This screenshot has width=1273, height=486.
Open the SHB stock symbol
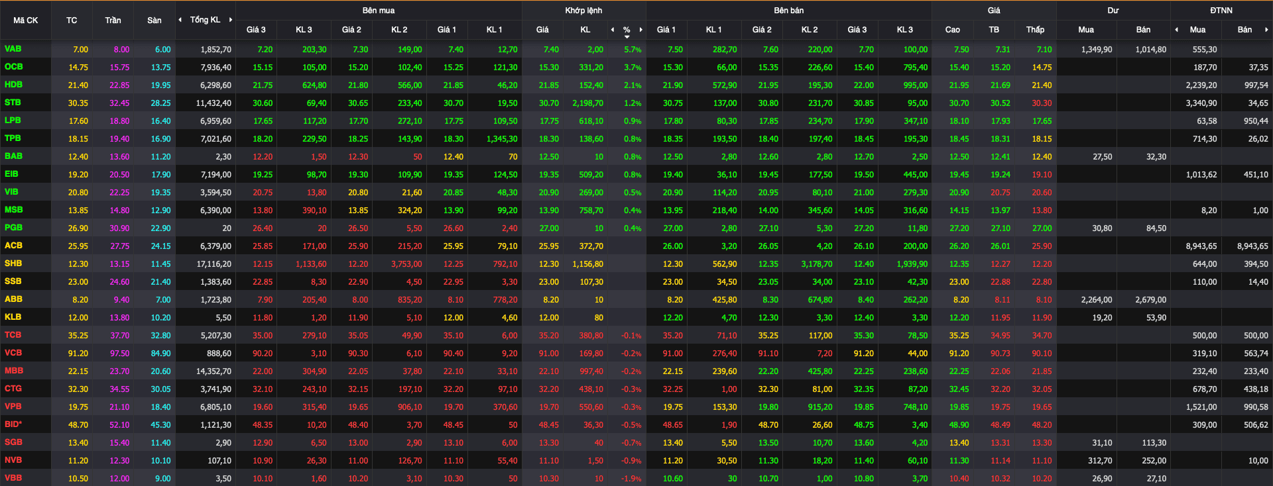pyautogui.click(x=13, y=264)
